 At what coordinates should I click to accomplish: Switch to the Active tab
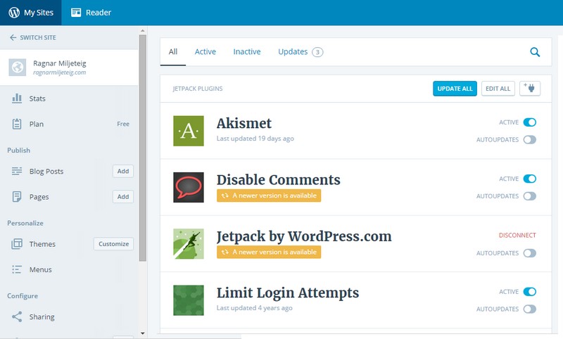(x=205, y=51)
